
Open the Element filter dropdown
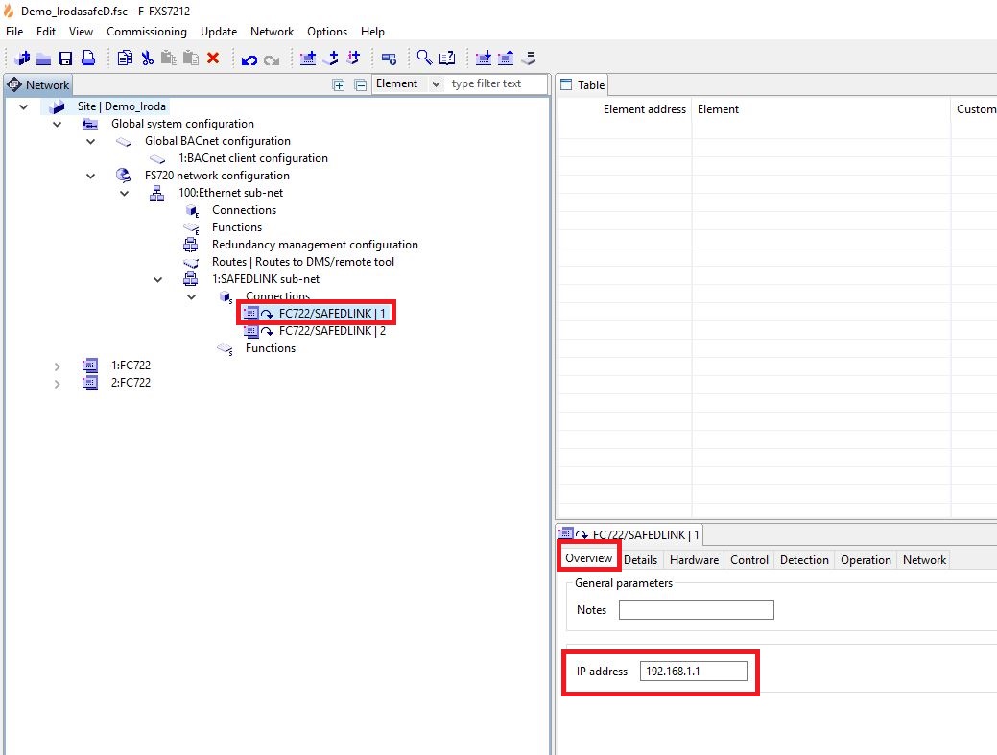pyautogui.click(x=436, y=84)
